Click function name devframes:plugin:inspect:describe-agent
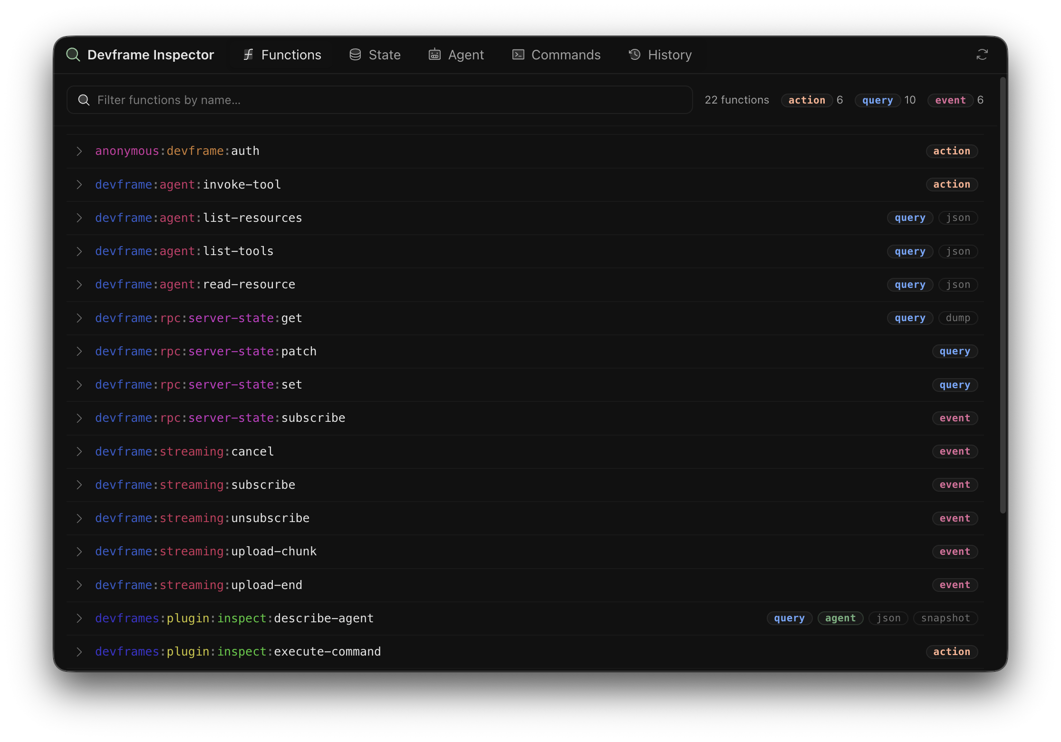The height and width of the screenshot is (742, 1061). tap(234, 618)
